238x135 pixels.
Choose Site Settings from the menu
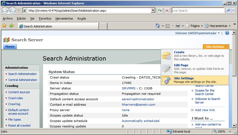tap(195, 80)
